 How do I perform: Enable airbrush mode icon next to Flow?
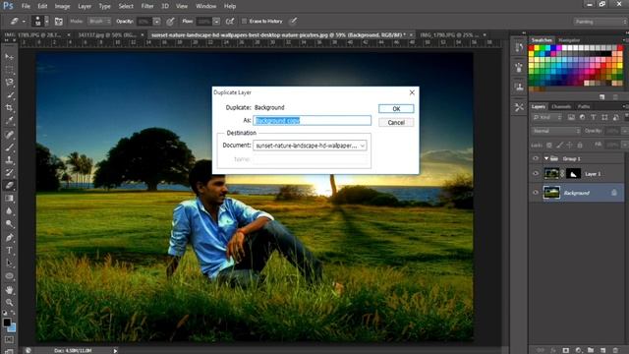tap(230, 22)
